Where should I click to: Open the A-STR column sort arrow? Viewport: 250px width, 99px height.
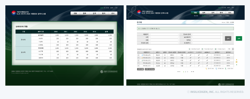[193, 52]
